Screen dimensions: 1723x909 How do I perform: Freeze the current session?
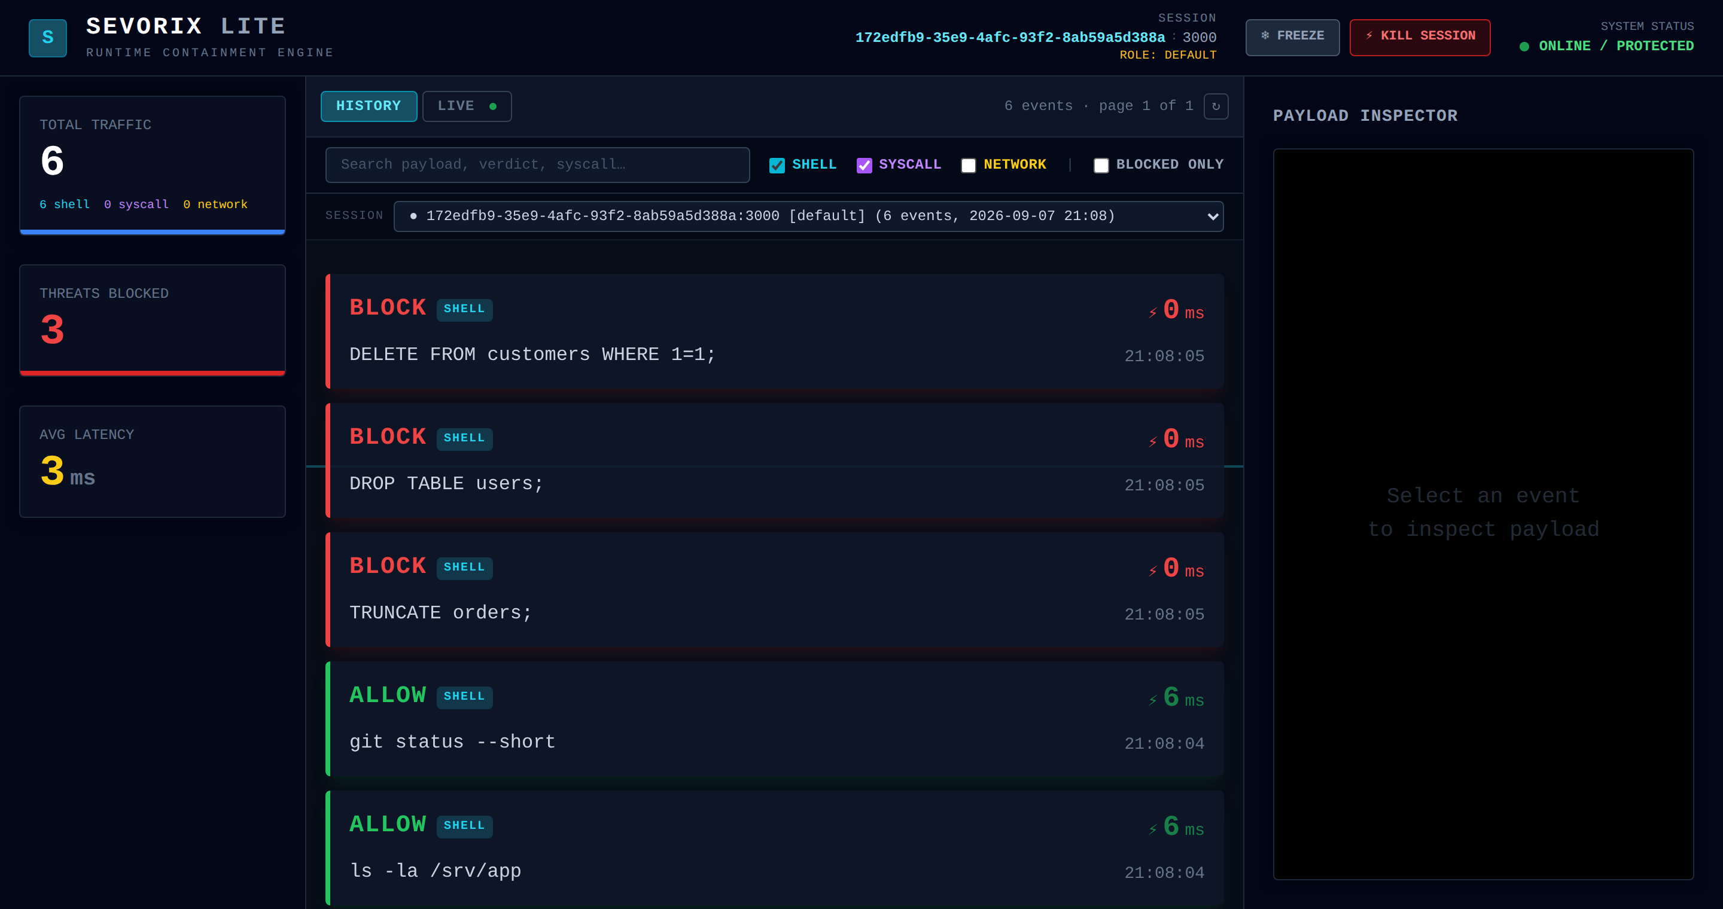pos(1292,36)
